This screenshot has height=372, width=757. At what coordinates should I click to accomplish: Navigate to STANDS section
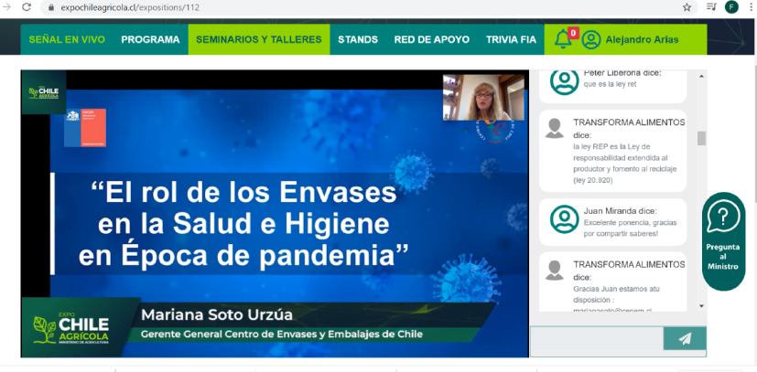click(357, 39)
